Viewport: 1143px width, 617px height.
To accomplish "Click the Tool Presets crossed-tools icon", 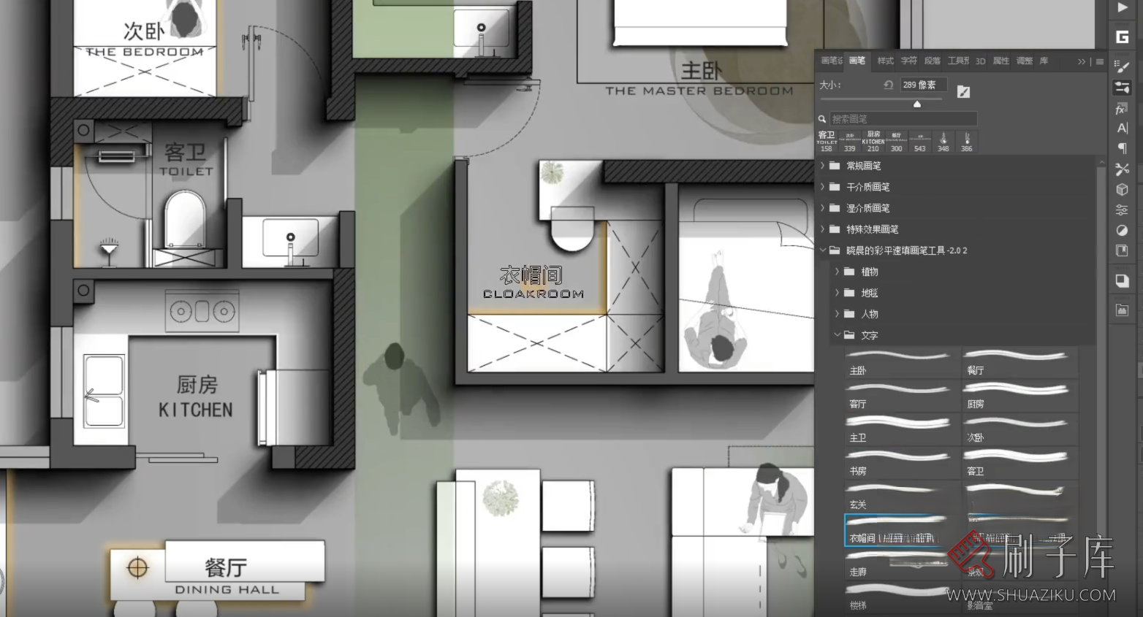I will pyautogui.click(x=1122, y=169).
